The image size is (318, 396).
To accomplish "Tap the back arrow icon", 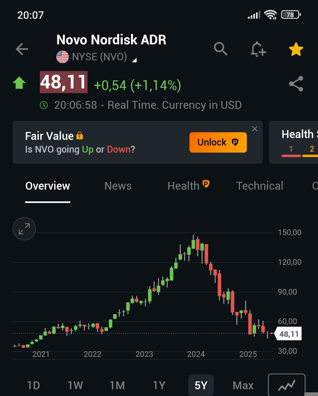I will click(x=22, y=49).
